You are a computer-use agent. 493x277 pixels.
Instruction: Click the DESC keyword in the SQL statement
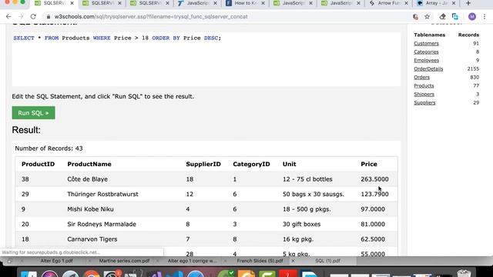pyautogui.click(x=211, y=38)
